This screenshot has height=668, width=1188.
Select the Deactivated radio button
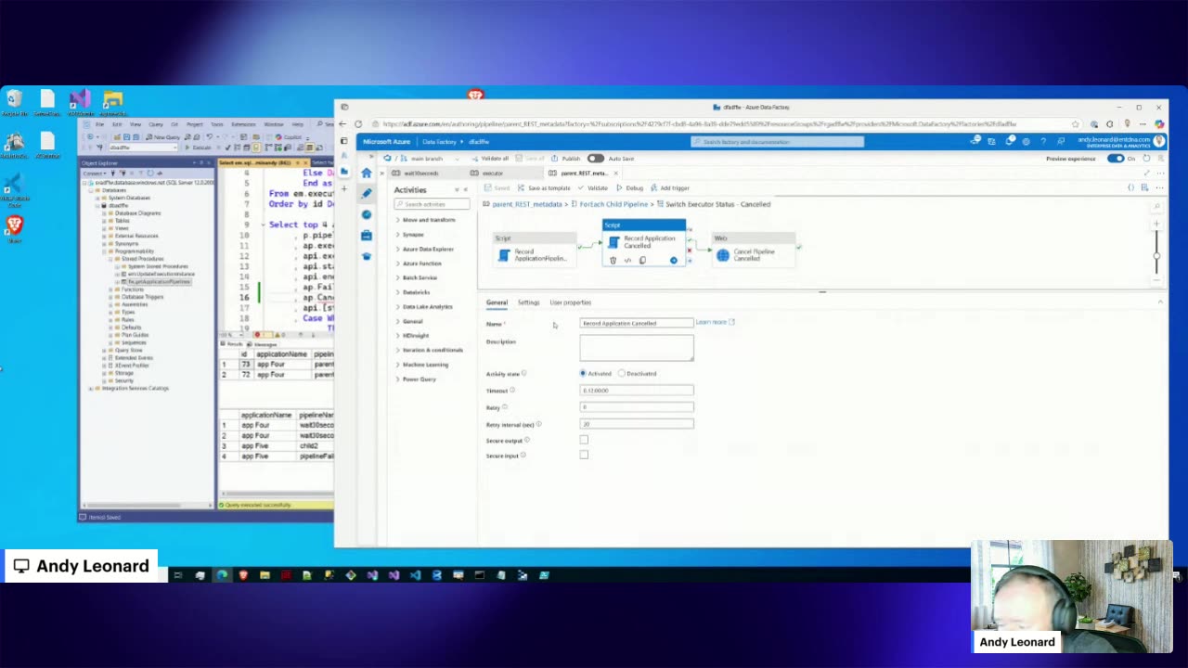coord(622,374)
